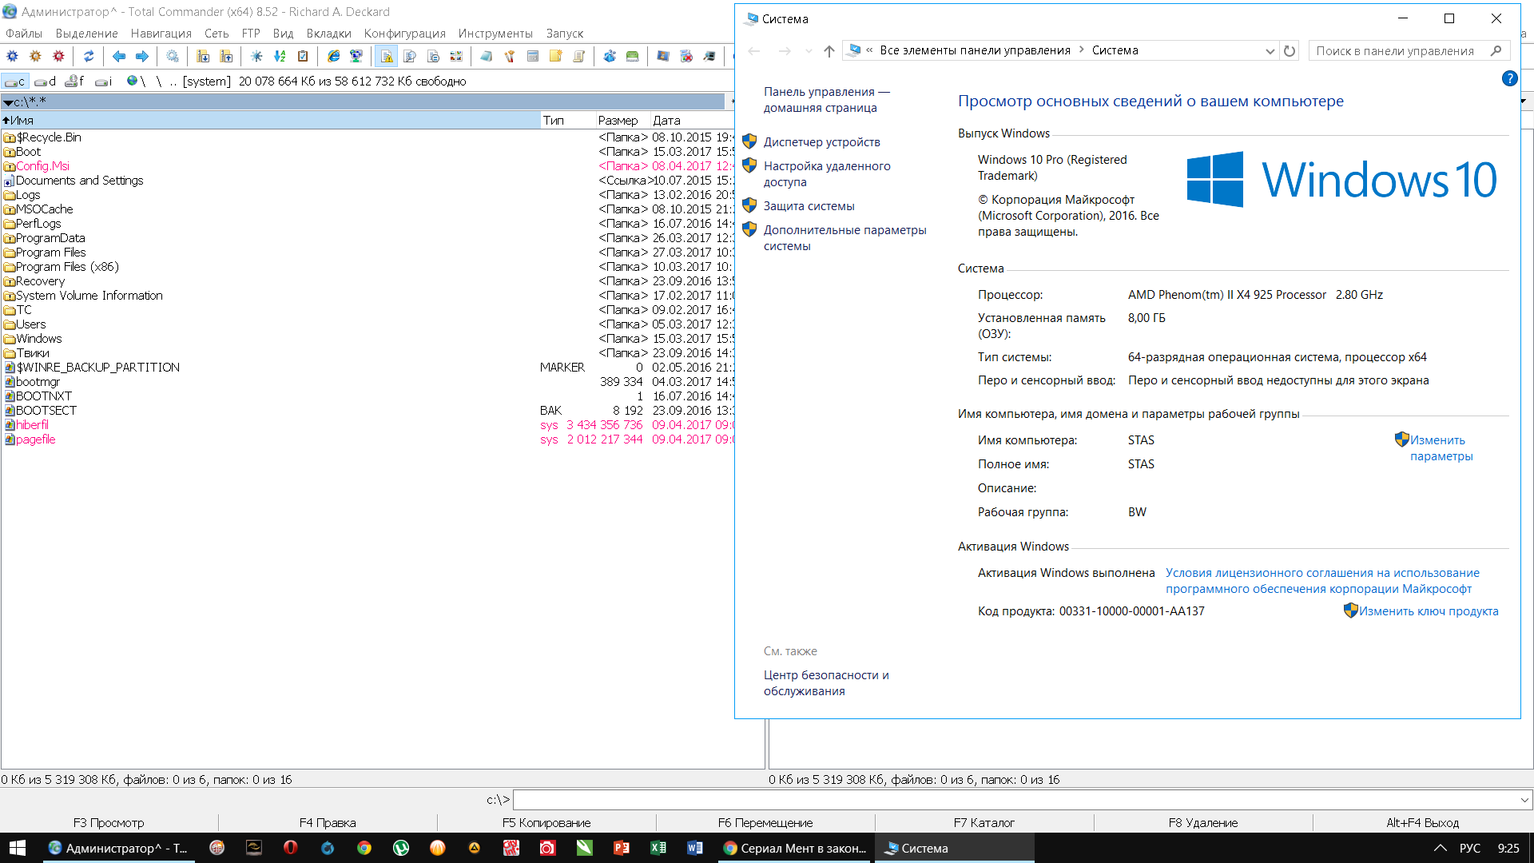Switch to drive d button
Screen dimensions: 1534x863
click(x=46, y=82)
